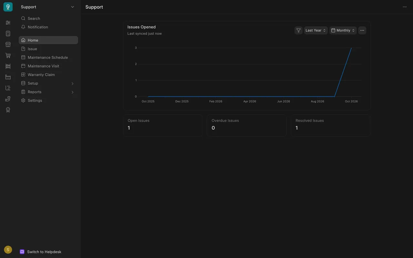Go to Home in the sidebar
413x258 pixels.
pyautogui.click(x=48, y=40)
